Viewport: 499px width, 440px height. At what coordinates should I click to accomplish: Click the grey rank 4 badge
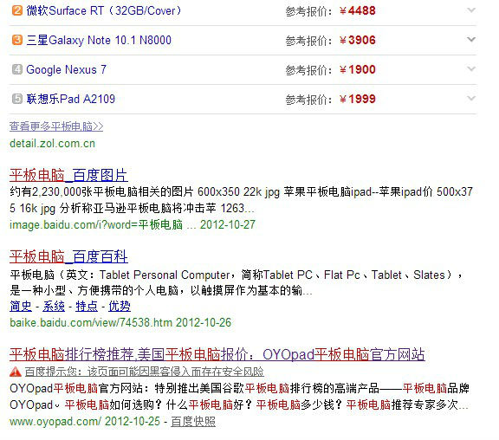coord(17,69)
